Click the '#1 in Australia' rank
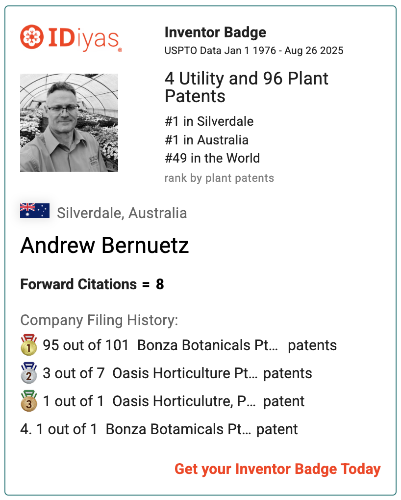Screen dimensions: 401x500 [206, 139]
